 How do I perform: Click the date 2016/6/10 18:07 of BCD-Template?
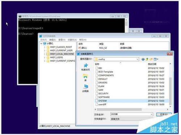(156, 72)
